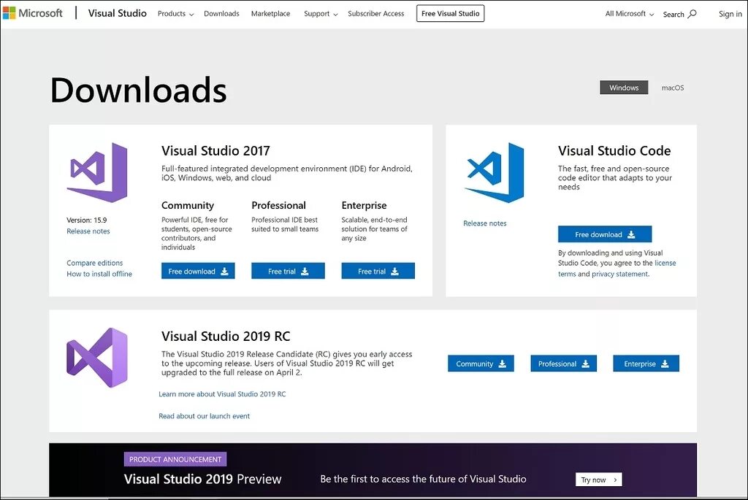Viewport: 748px width, 500px height.
Task: Click download arrow on VS Code Free download
Action: point(631,234)
